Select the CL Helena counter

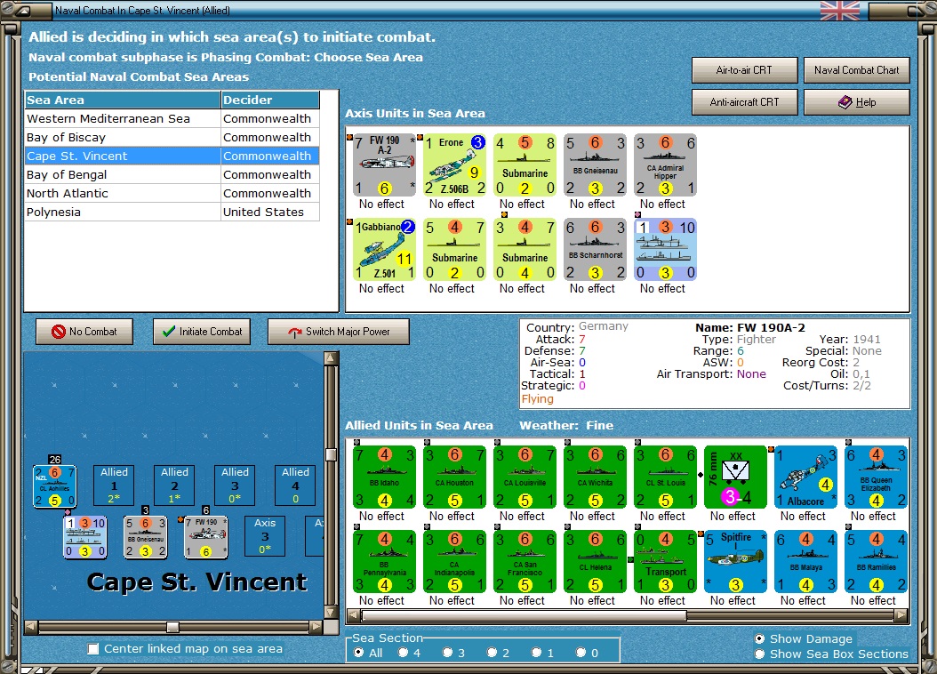click(x=596, y=561)
